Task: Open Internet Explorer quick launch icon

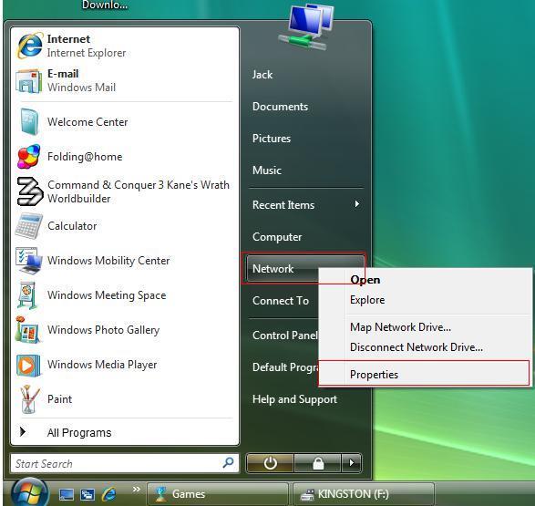Action: coord(109,494)
